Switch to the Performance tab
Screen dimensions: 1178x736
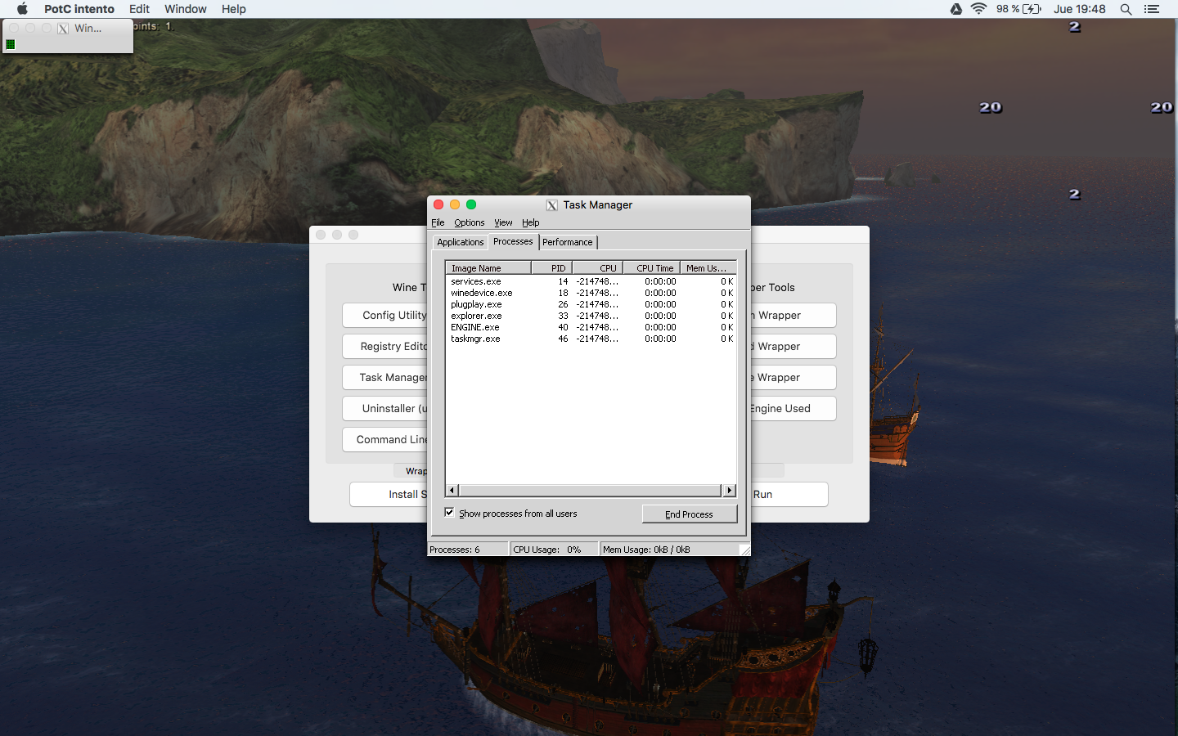pos(568,242)
